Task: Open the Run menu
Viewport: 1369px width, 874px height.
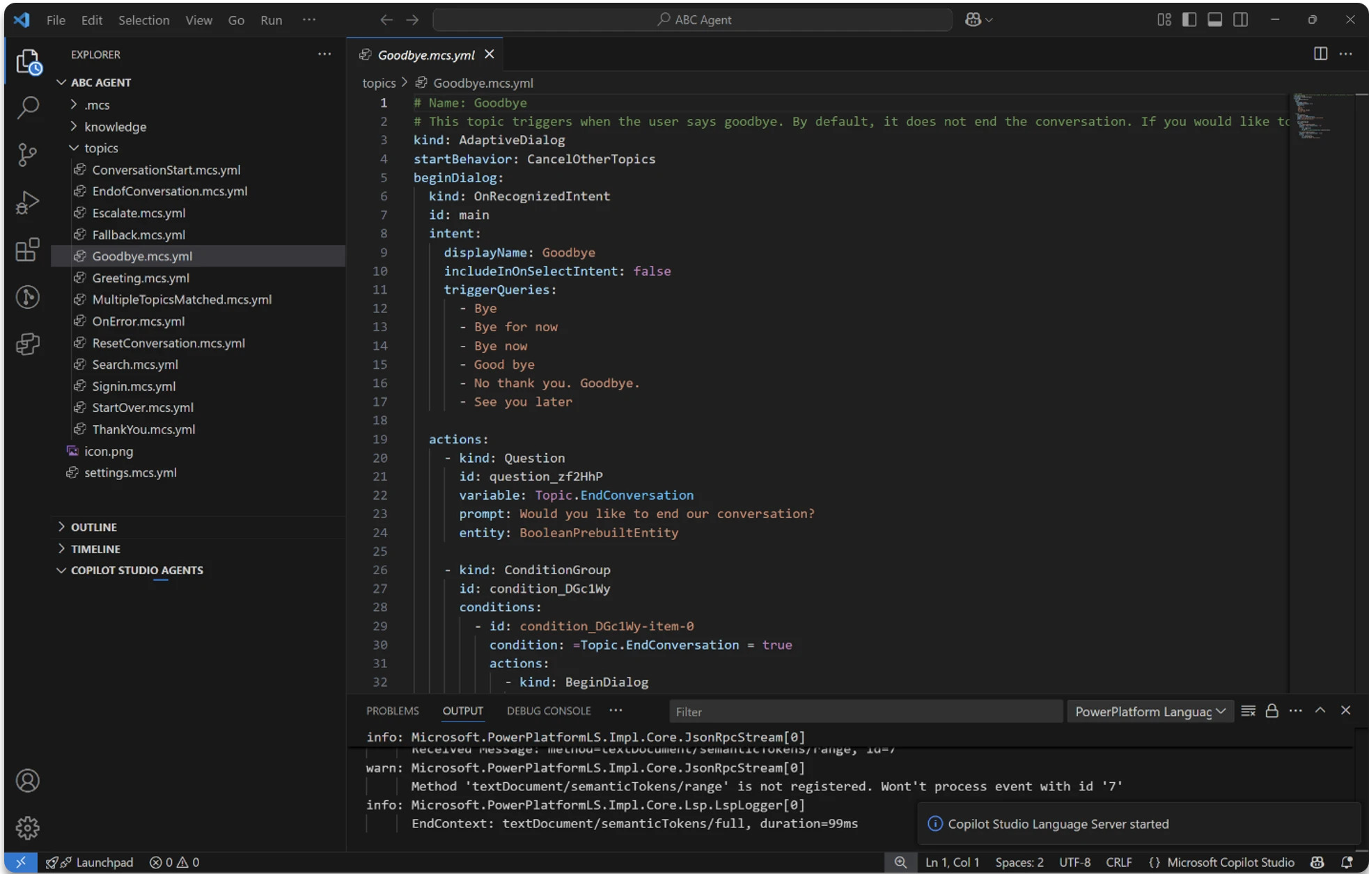Action: click(271, 20)
